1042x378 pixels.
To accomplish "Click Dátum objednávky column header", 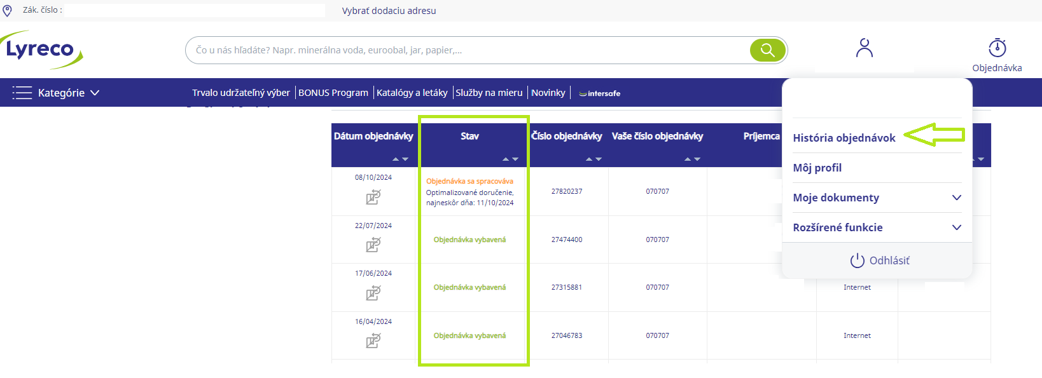I will [373, 136].
